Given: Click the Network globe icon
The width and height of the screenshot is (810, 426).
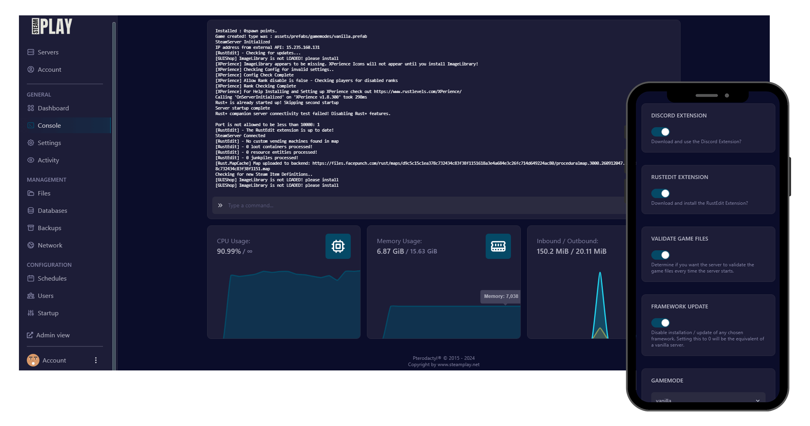Looking at the screenshot, I should click(31, 245).
